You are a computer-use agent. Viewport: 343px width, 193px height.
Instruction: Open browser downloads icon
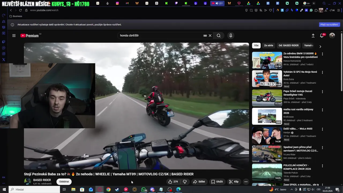[x=326, y=10]
